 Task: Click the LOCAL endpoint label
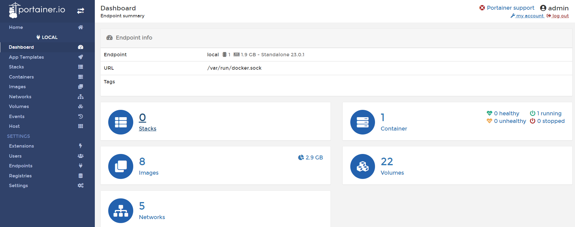coord(47,37)
